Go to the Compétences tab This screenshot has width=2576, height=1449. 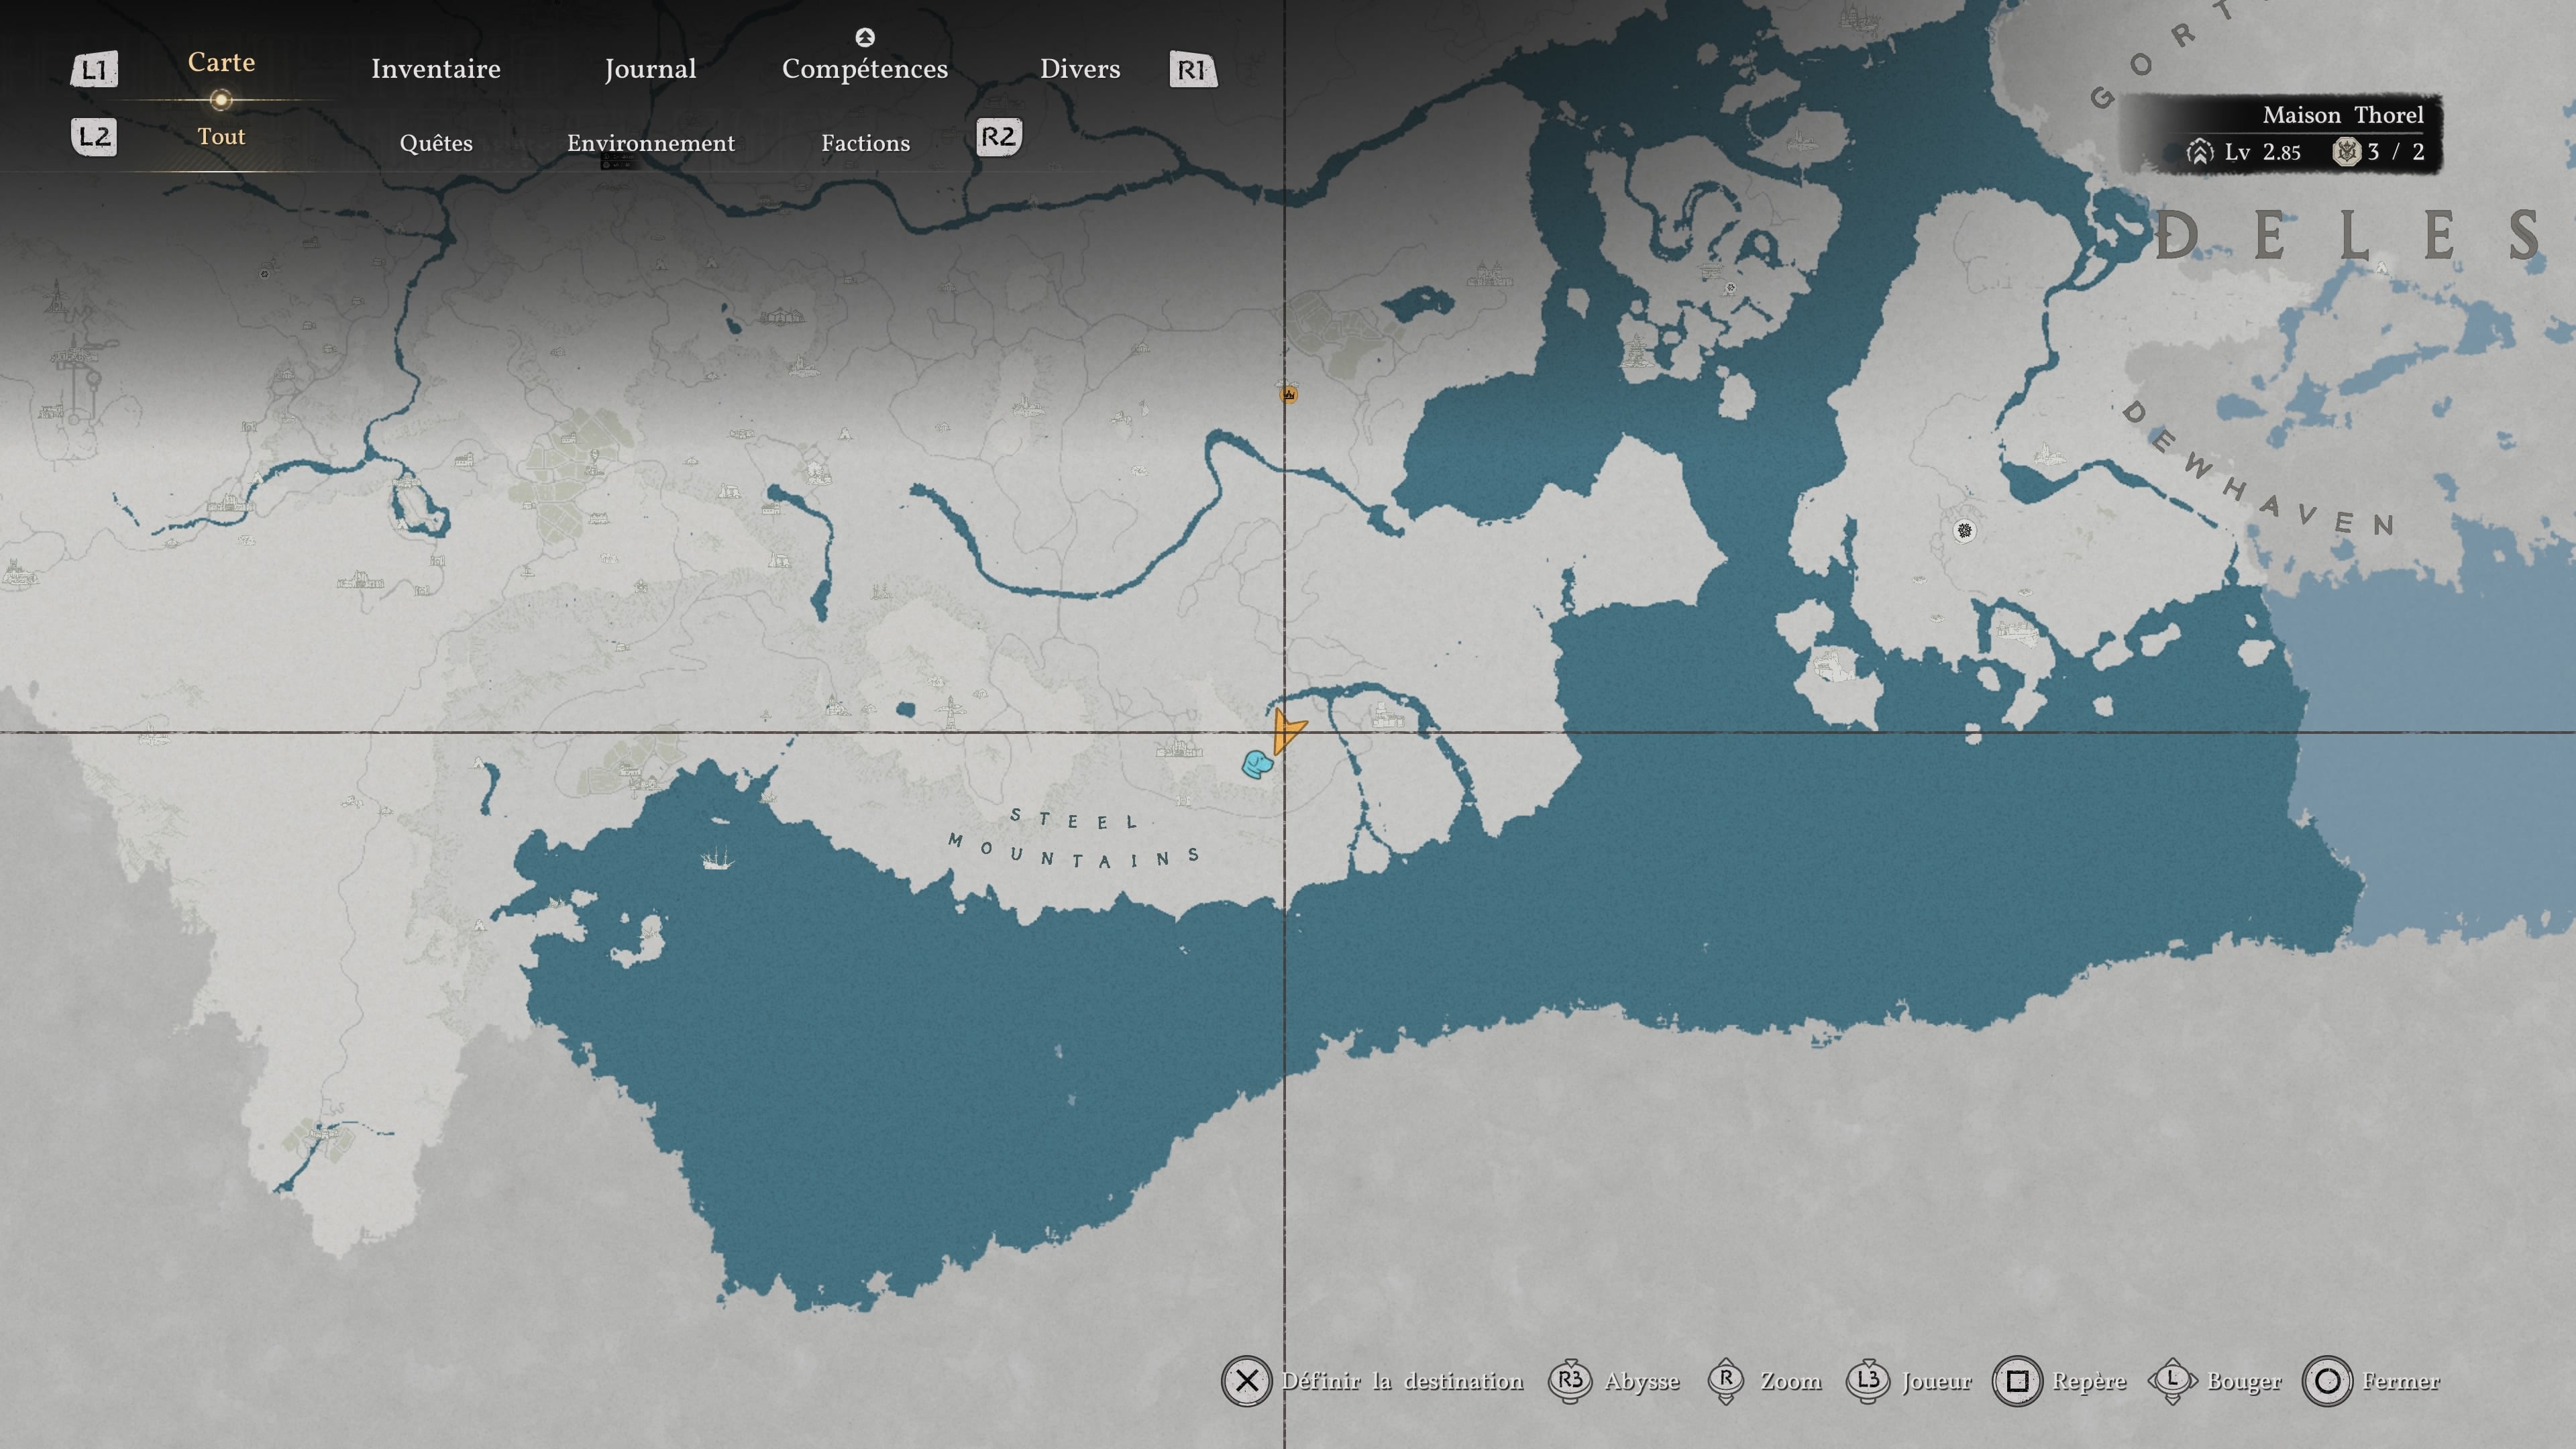pyautogui.click(x=865, y=69)
